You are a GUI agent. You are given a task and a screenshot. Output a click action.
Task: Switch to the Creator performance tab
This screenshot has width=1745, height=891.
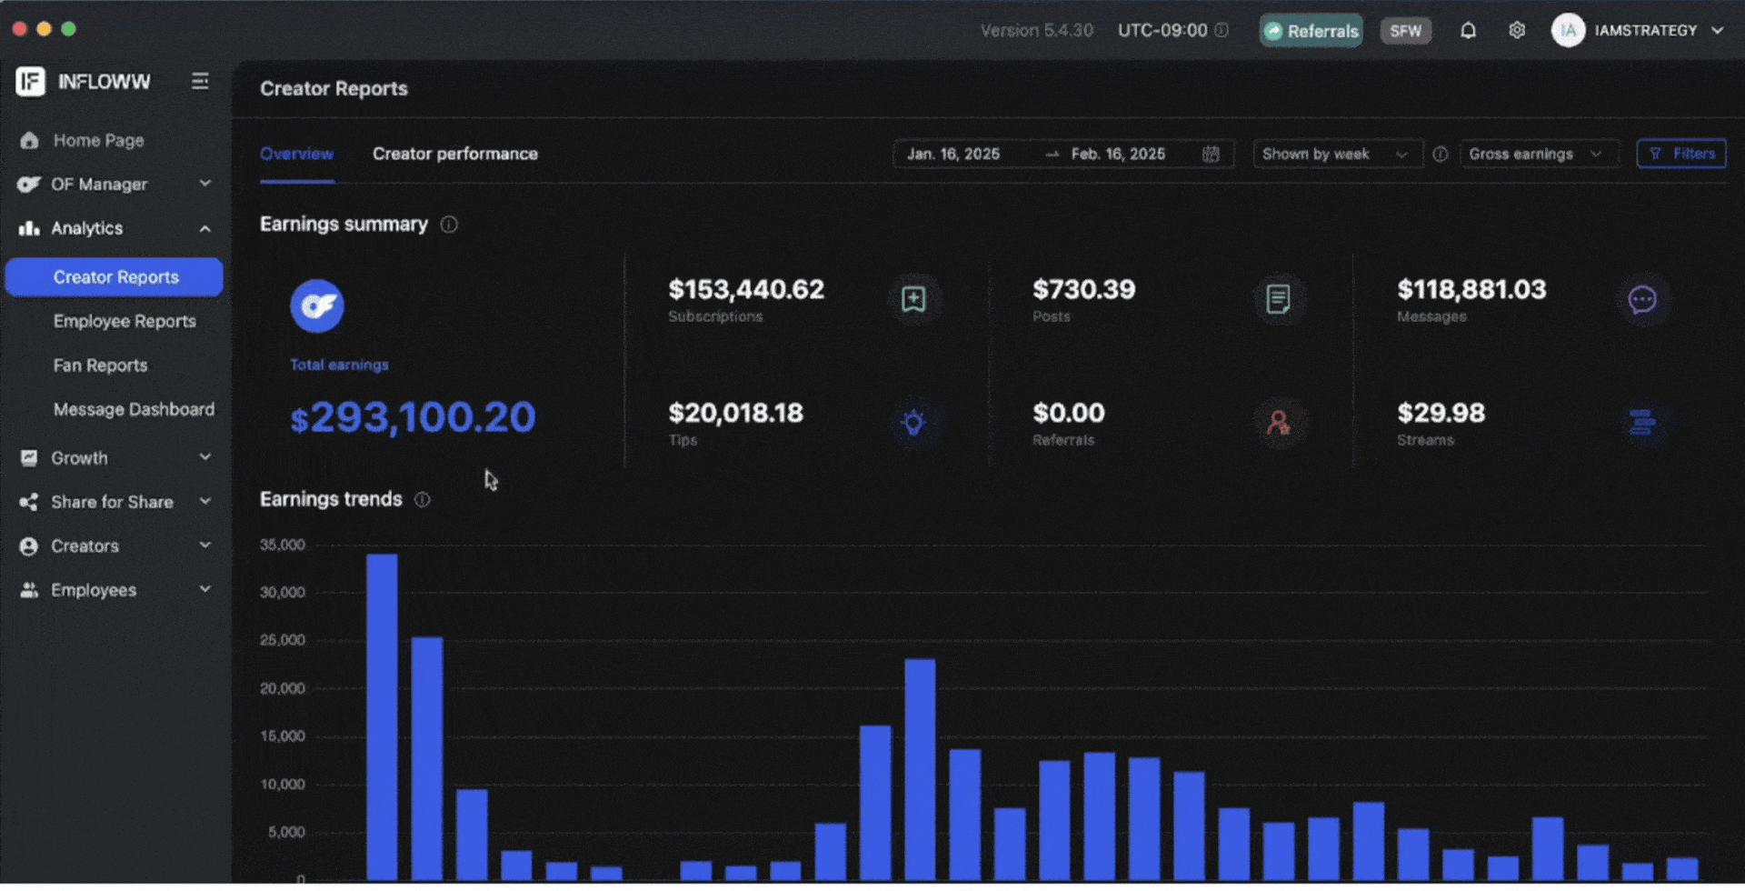click(x=454, y=155)
